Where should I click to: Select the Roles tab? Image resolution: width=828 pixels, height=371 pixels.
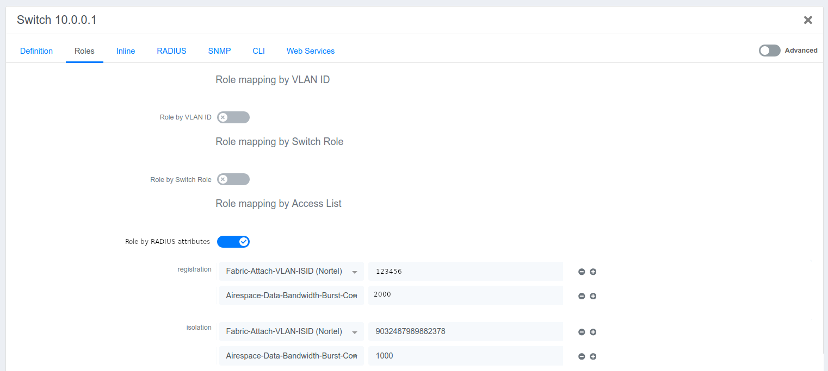[84, 51]
